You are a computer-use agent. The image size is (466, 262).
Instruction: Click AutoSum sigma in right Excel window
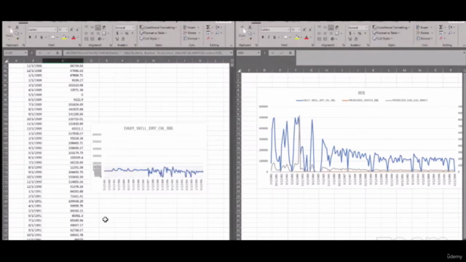coord(441,27)
